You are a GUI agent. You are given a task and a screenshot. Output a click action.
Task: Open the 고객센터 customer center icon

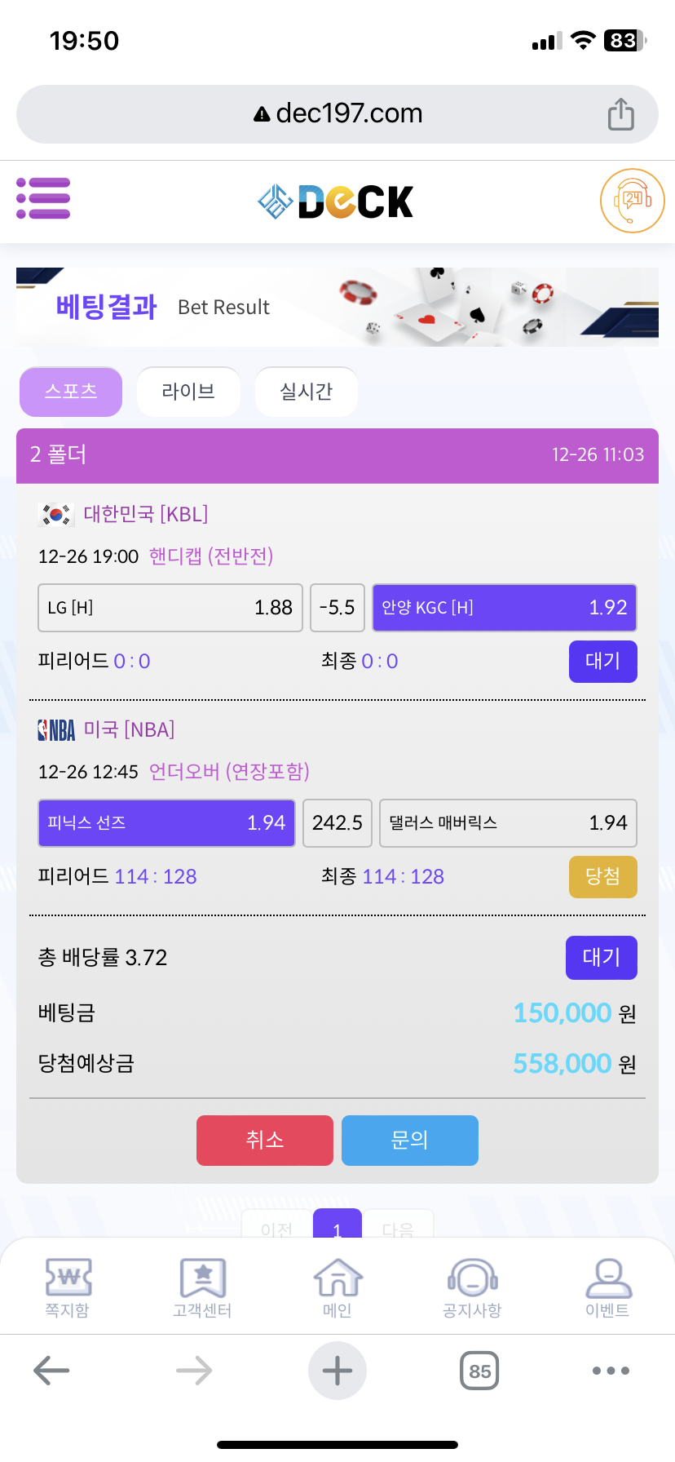pyautogui.click(x=202, y=1287)
